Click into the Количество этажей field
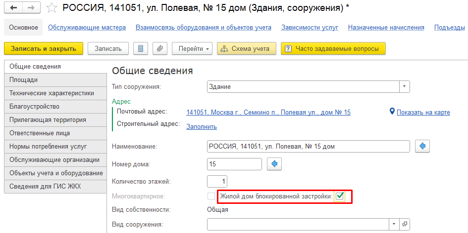This screenshot has width=468, height=233. [x=216, y=181]
